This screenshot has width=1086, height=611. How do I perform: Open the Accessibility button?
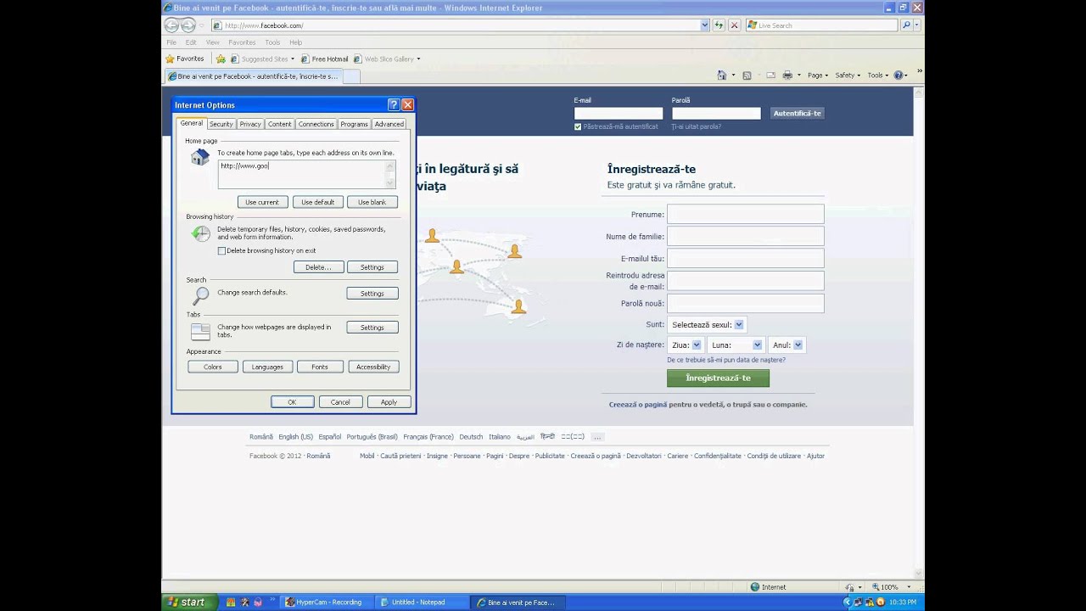point(373,367)
